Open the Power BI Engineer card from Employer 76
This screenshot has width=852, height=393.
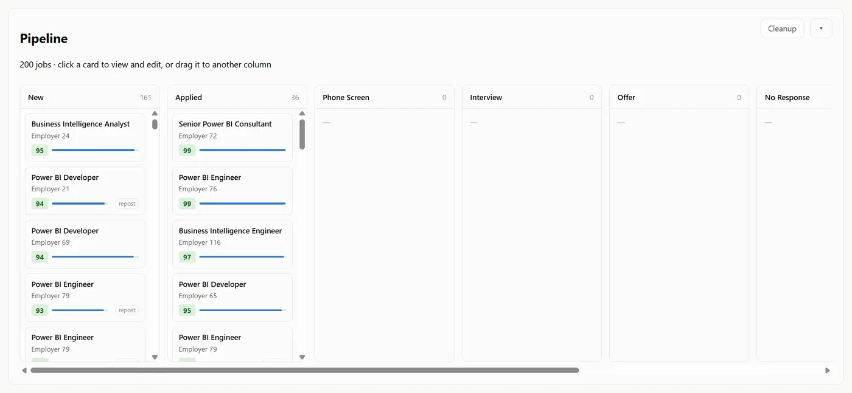[x=232, y=191]
